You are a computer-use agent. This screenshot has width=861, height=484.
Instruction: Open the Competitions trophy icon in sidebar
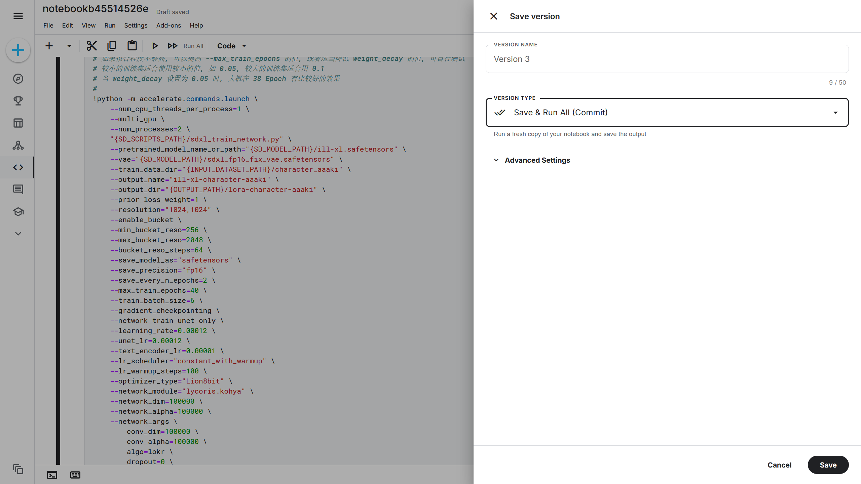click(x=18, y=101)
